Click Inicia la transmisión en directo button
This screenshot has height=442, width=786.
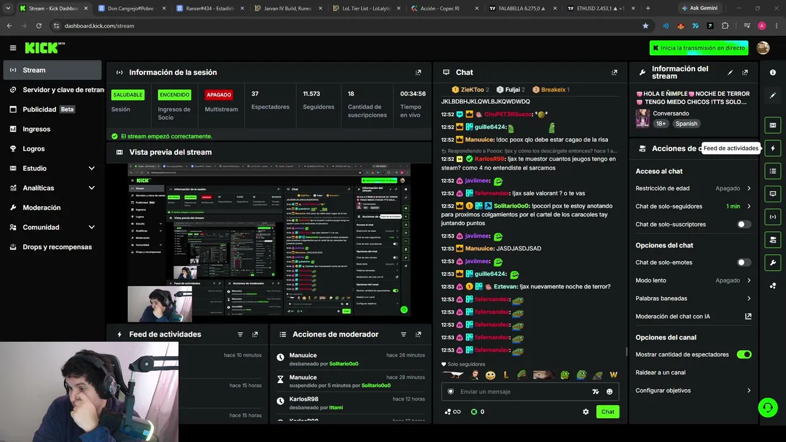point(699,48)
